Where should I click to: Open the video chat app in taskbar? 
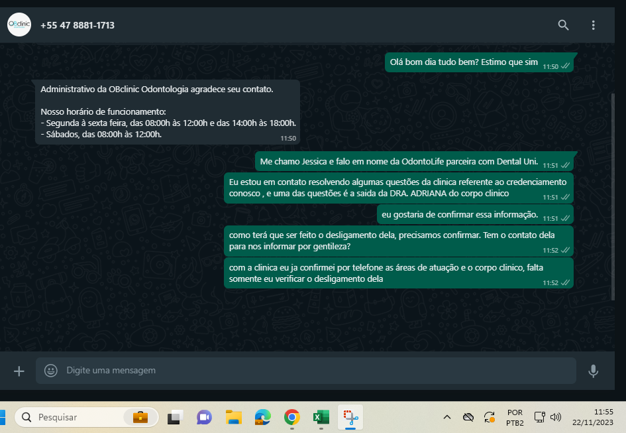[204, 417]
